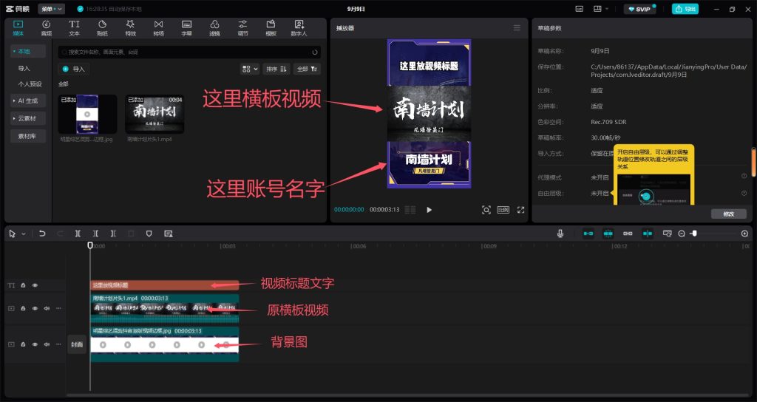Open 素材库 in the left sidebar
757x402 pixels.
(x=28, y=136)
